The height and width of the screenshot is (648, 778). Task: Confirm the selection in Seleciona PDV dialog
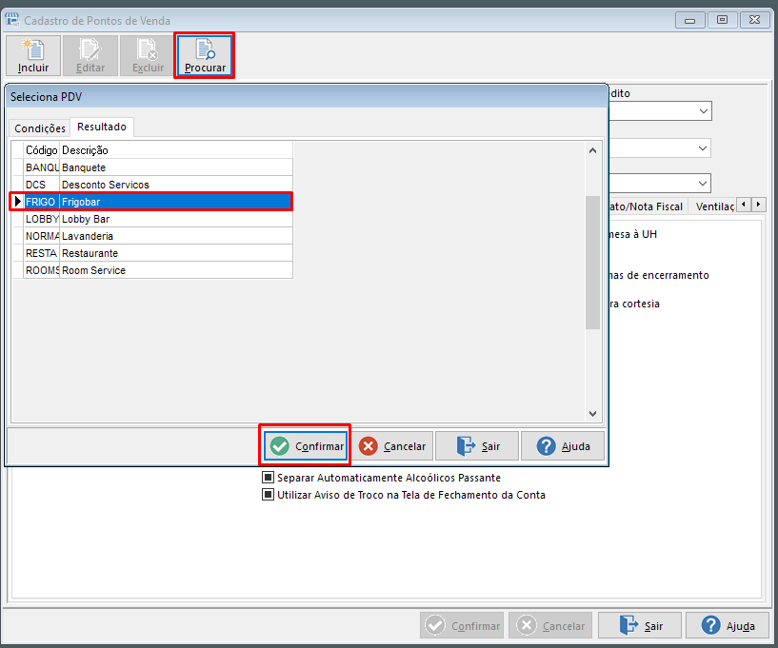pos(306,445)
